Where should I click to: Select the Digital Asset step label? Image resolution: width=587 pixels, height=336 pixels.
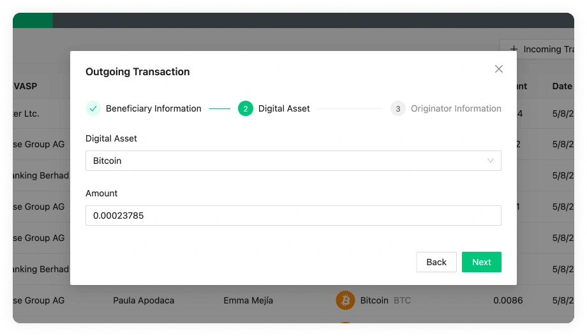point(284,108)
